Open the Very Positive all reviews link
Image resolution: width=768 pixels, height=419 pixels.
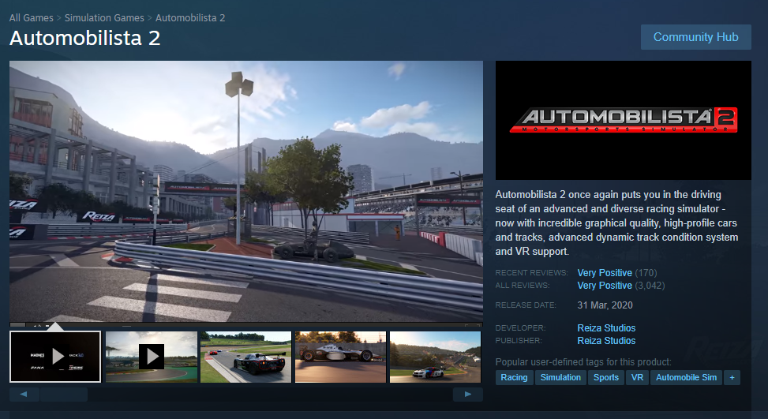click(605, 286)
